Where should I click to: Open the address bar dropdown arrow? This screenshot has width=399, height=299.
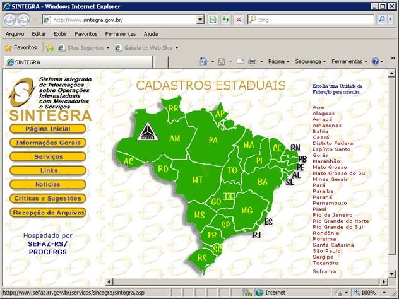pyautogui.click(x=201, y=20)
